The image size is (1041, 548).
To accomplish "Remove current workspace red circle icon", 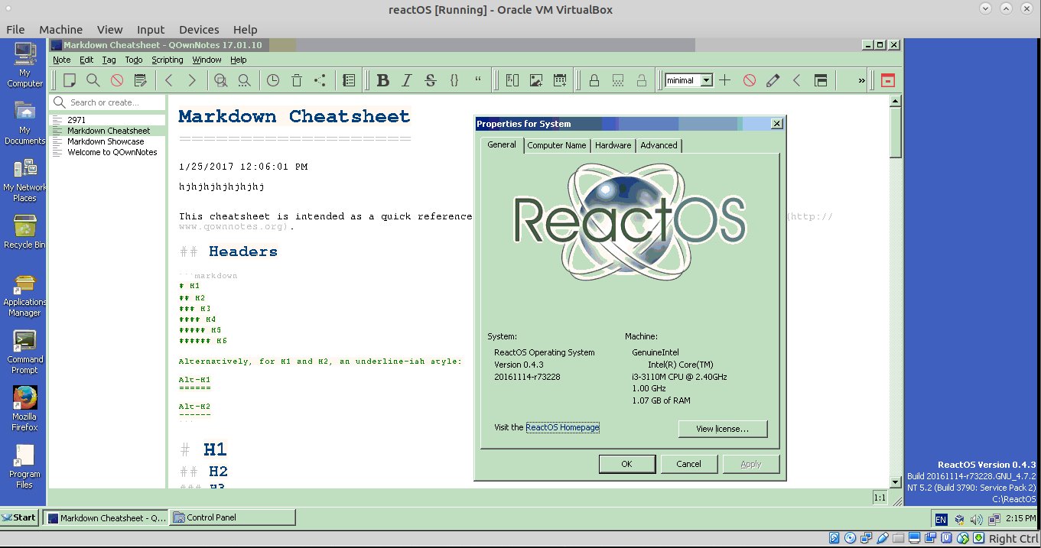I will coord(750,80).
